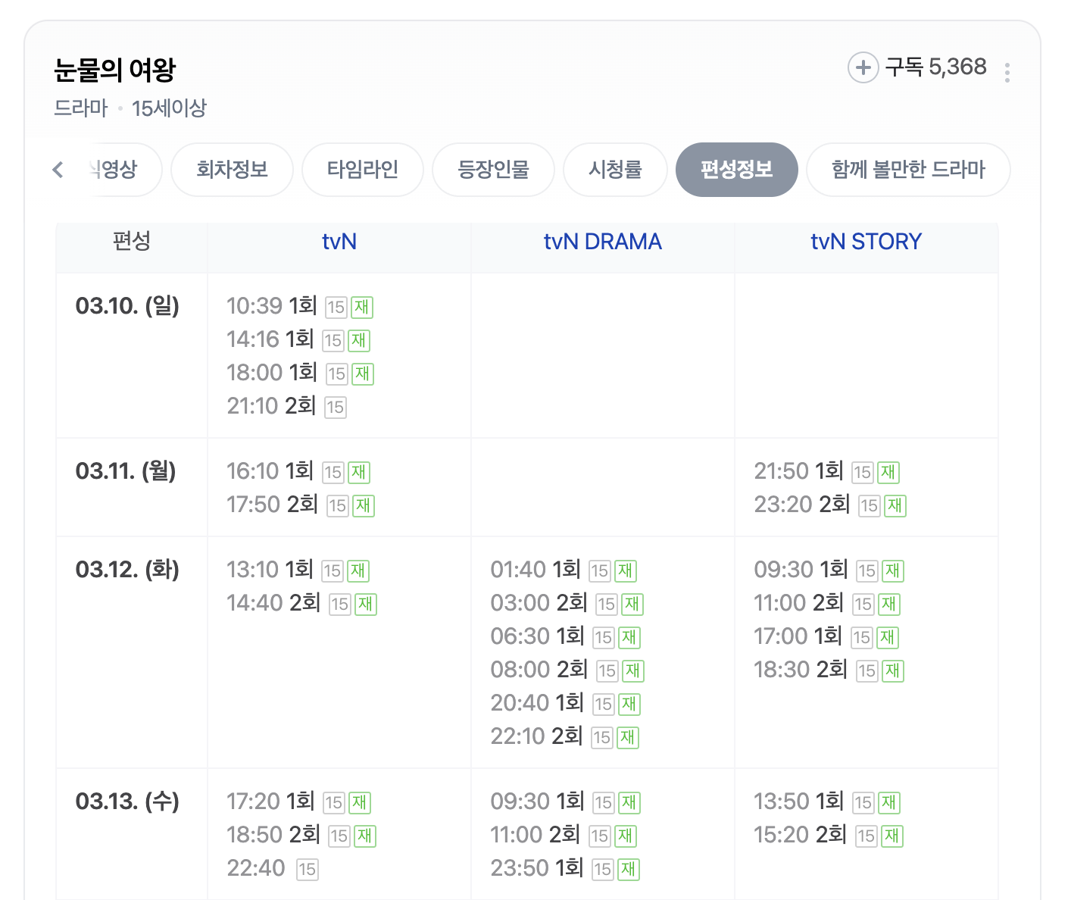Open the 회차정보 tab
The image size is (1071, 900).
click(x=232, y=170)
